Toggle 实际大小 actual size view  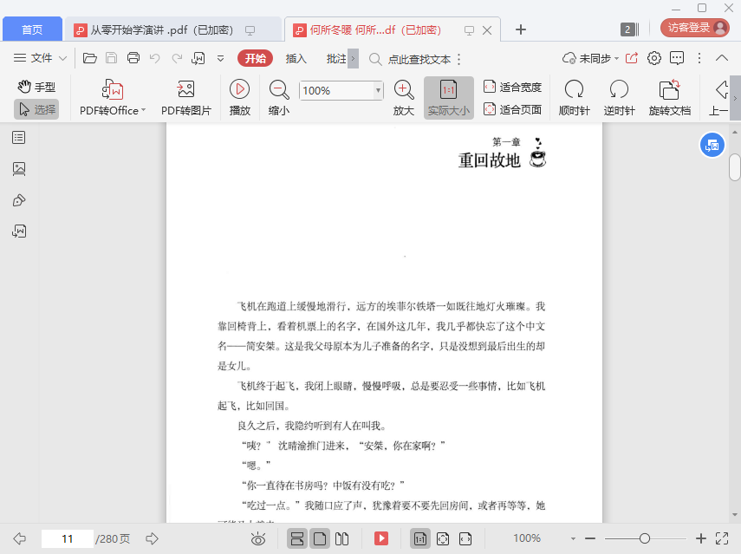[x=448, y=98]
